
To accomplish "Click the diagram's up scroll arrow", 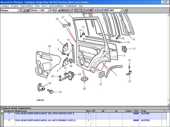I will (169, 15).
